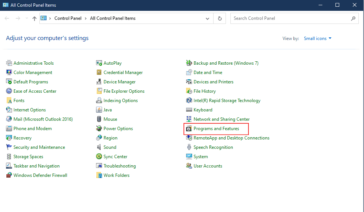The width and height of the screenshot is (364, 212).
Task: Click the Default Programs icon
Action: point(9,82)
